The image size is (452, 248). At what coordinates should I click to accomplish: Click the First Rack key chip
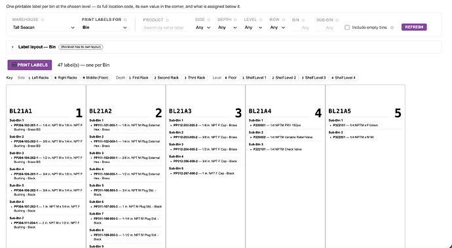coord(139,78)
